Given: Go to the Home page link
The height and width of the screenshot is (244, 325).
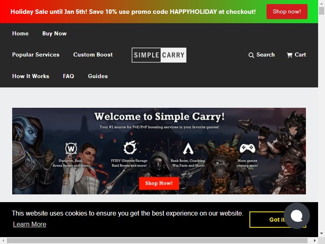Looking at the screenshot, I should (x=20, y=33).
